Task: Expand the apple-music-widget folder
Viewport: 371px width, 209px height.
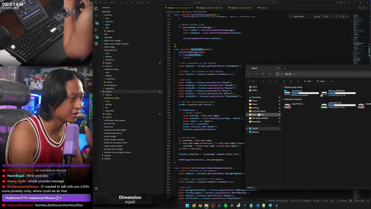Action: coord(112,41)
